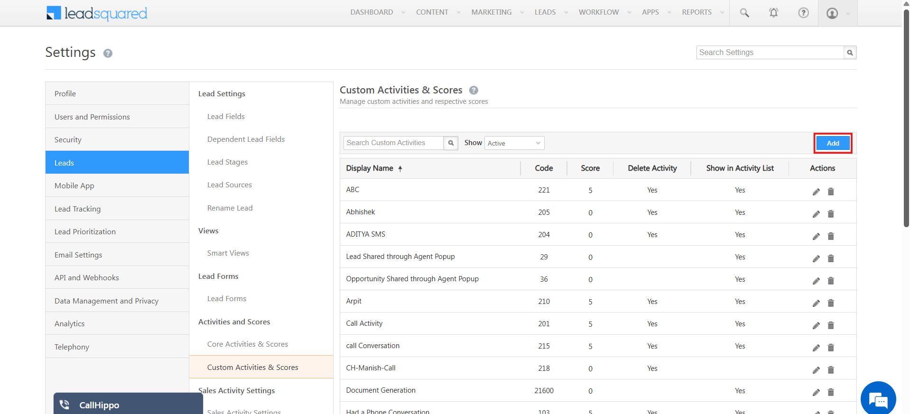Open the Show Active dropdown

click(514, 143)
